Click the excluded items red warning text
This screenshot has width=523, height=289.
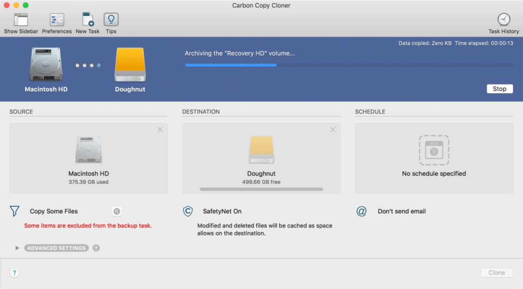(88, 225)
